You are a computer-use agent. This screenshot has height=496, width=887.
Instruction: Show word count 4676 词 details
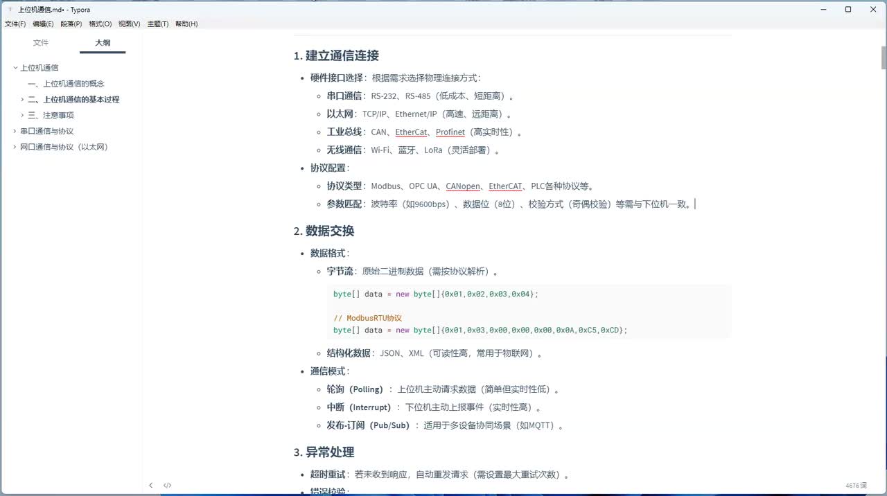[x=856, y=486]
